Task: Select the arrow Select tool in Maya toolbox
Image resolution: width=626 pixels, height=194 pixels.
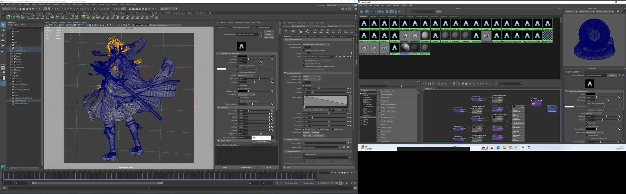Action: click(3, 25)
